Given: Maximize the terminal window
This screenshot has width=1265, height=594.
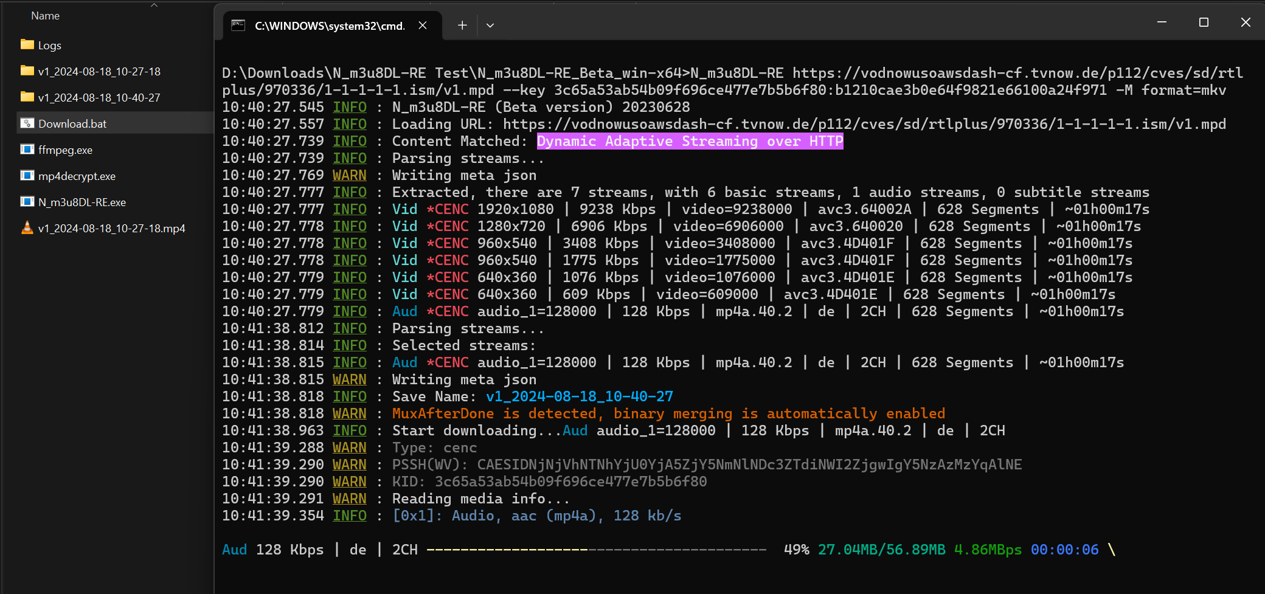Looking at the screenshot, I should [1204, 22].
